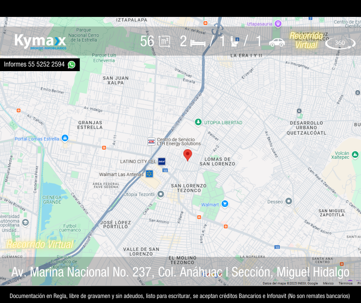
Task: Click the LA ERA I Y II label
Action: (x=246, y=56)
